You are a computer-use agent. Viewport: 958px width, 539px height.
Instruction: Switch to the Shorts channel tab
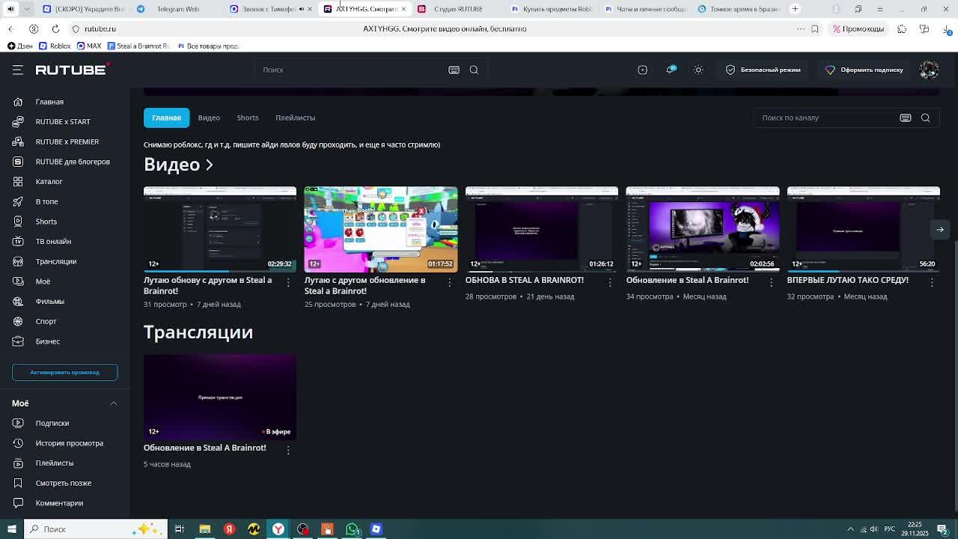pos(248,118)
